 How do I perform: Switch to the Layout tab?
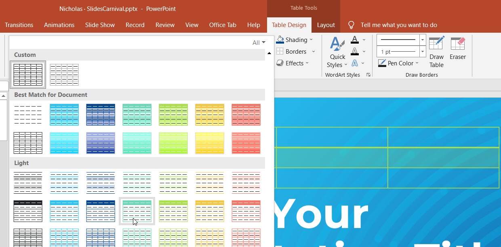(326, 25)
